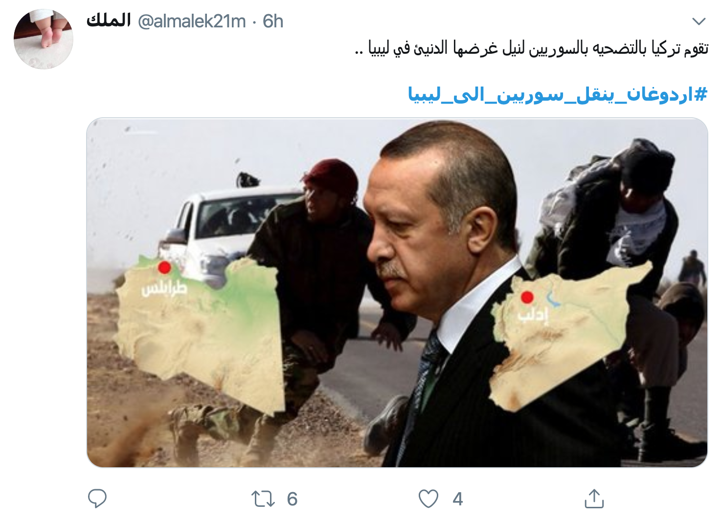This screenshot has height=521, width=721.
Task: Click the reply speech bubble icon
Action: click(x=97, y=499)
